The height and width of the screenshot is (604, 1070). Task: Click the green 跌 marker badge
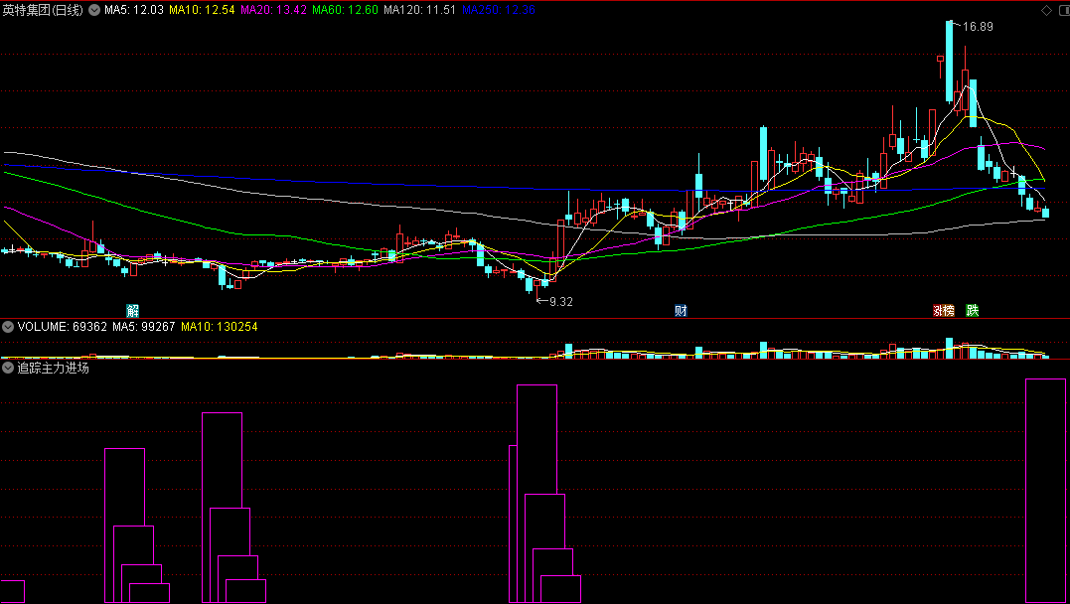tap(973, 311)
